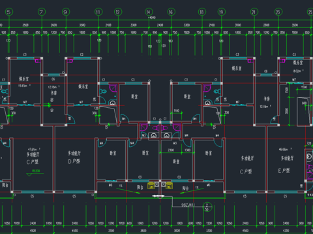Image resolution: width=313 pixels, height=234 pixels.
Task: Click grid axis bubble number 14
Action: coord(149,12)
